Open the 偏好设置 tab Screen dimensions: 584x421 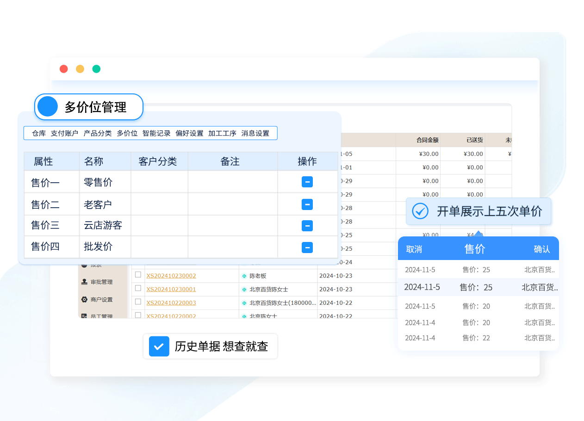pos(189,133)
